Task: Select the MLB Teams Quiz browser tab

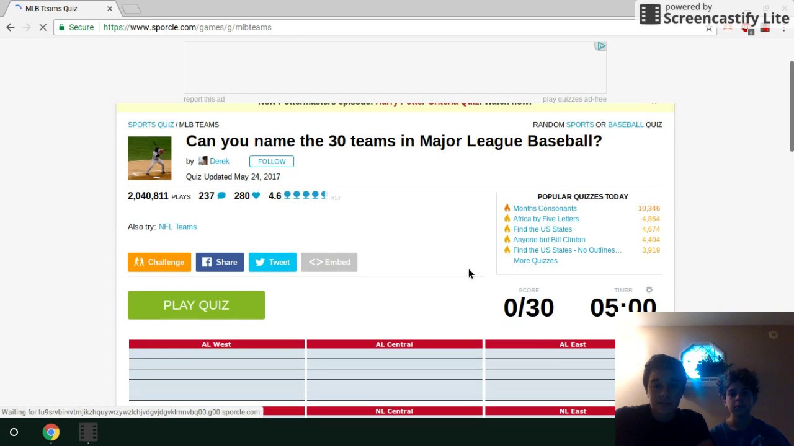Action: click(x=59, y=9)
